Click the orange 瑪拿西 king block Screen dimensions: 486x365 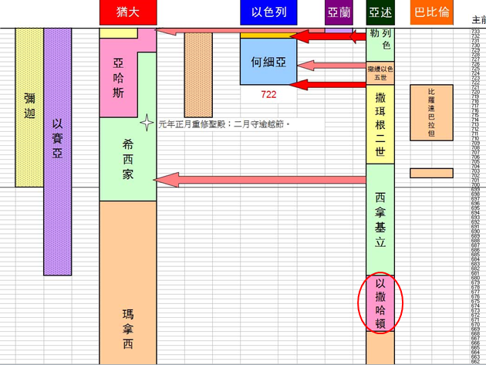coord(128,282)
